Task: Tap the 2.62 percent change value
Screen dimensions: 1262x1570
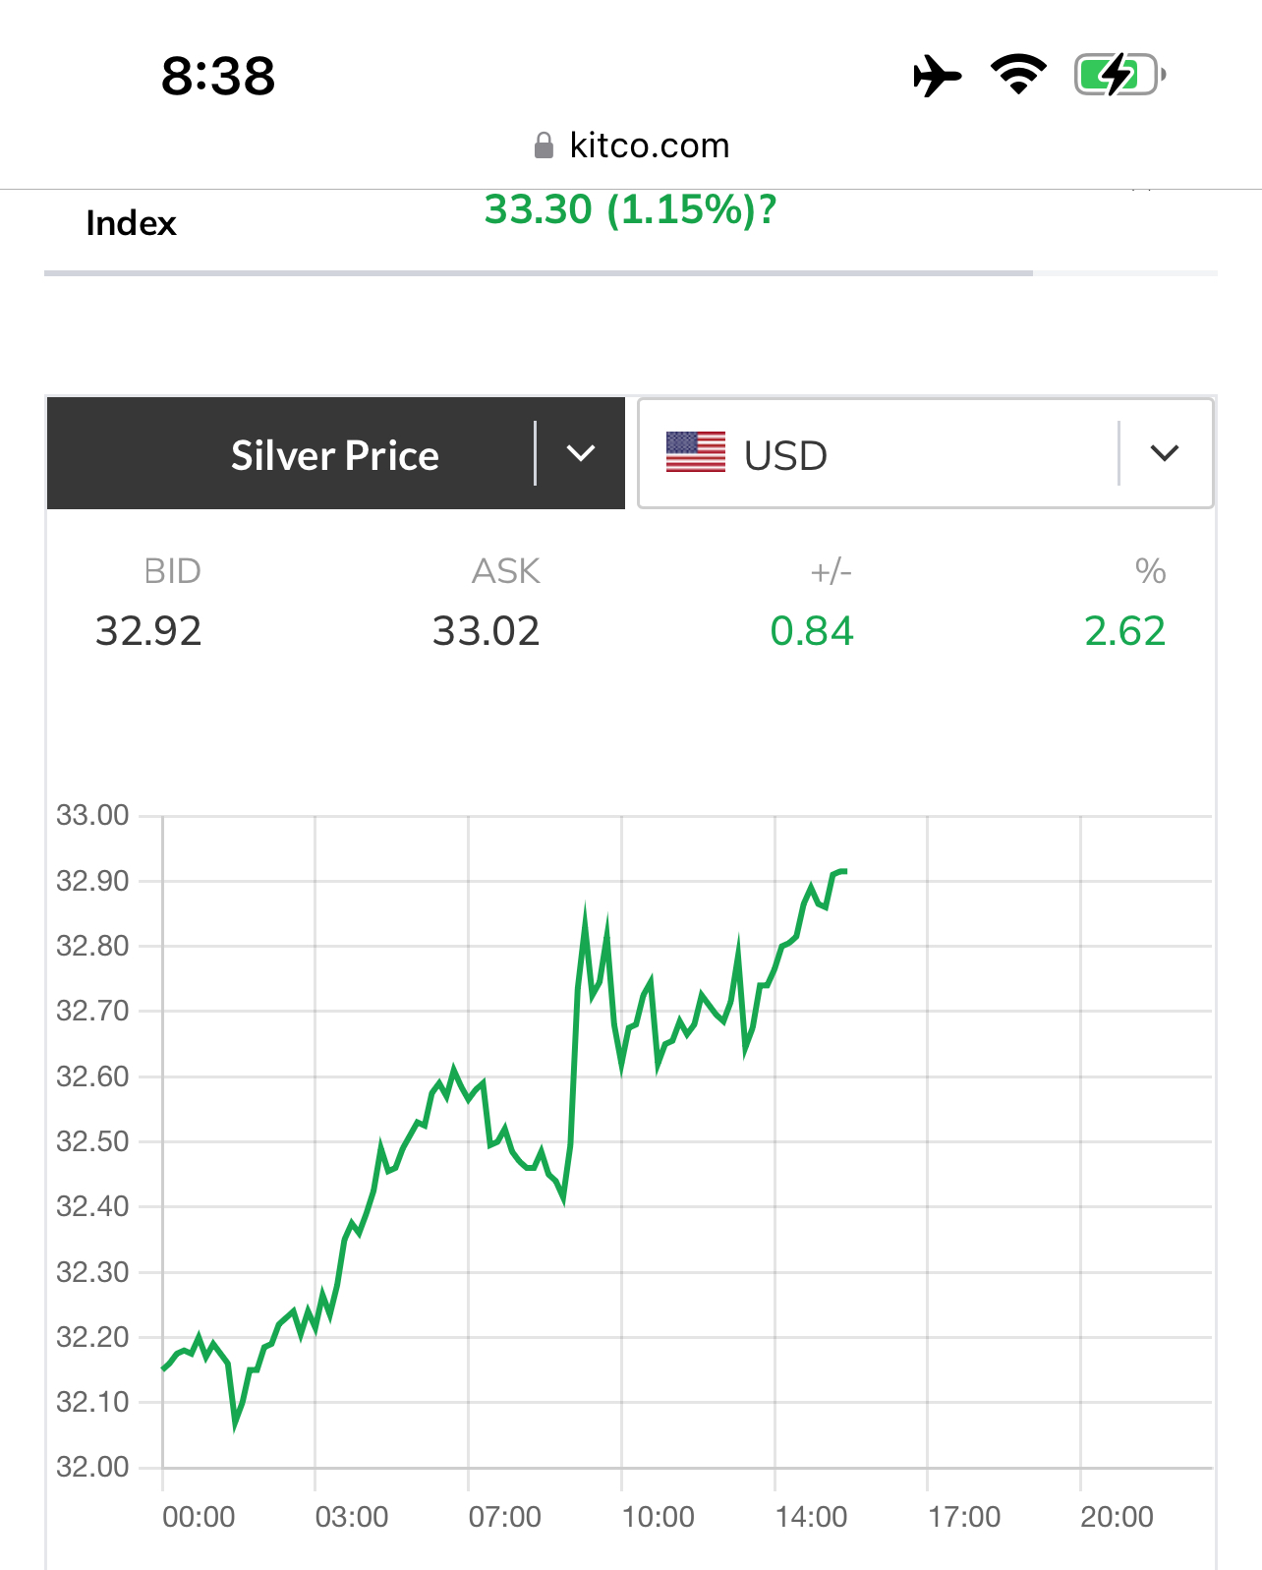Action: pyautogui.click(x=1124, y=631)
